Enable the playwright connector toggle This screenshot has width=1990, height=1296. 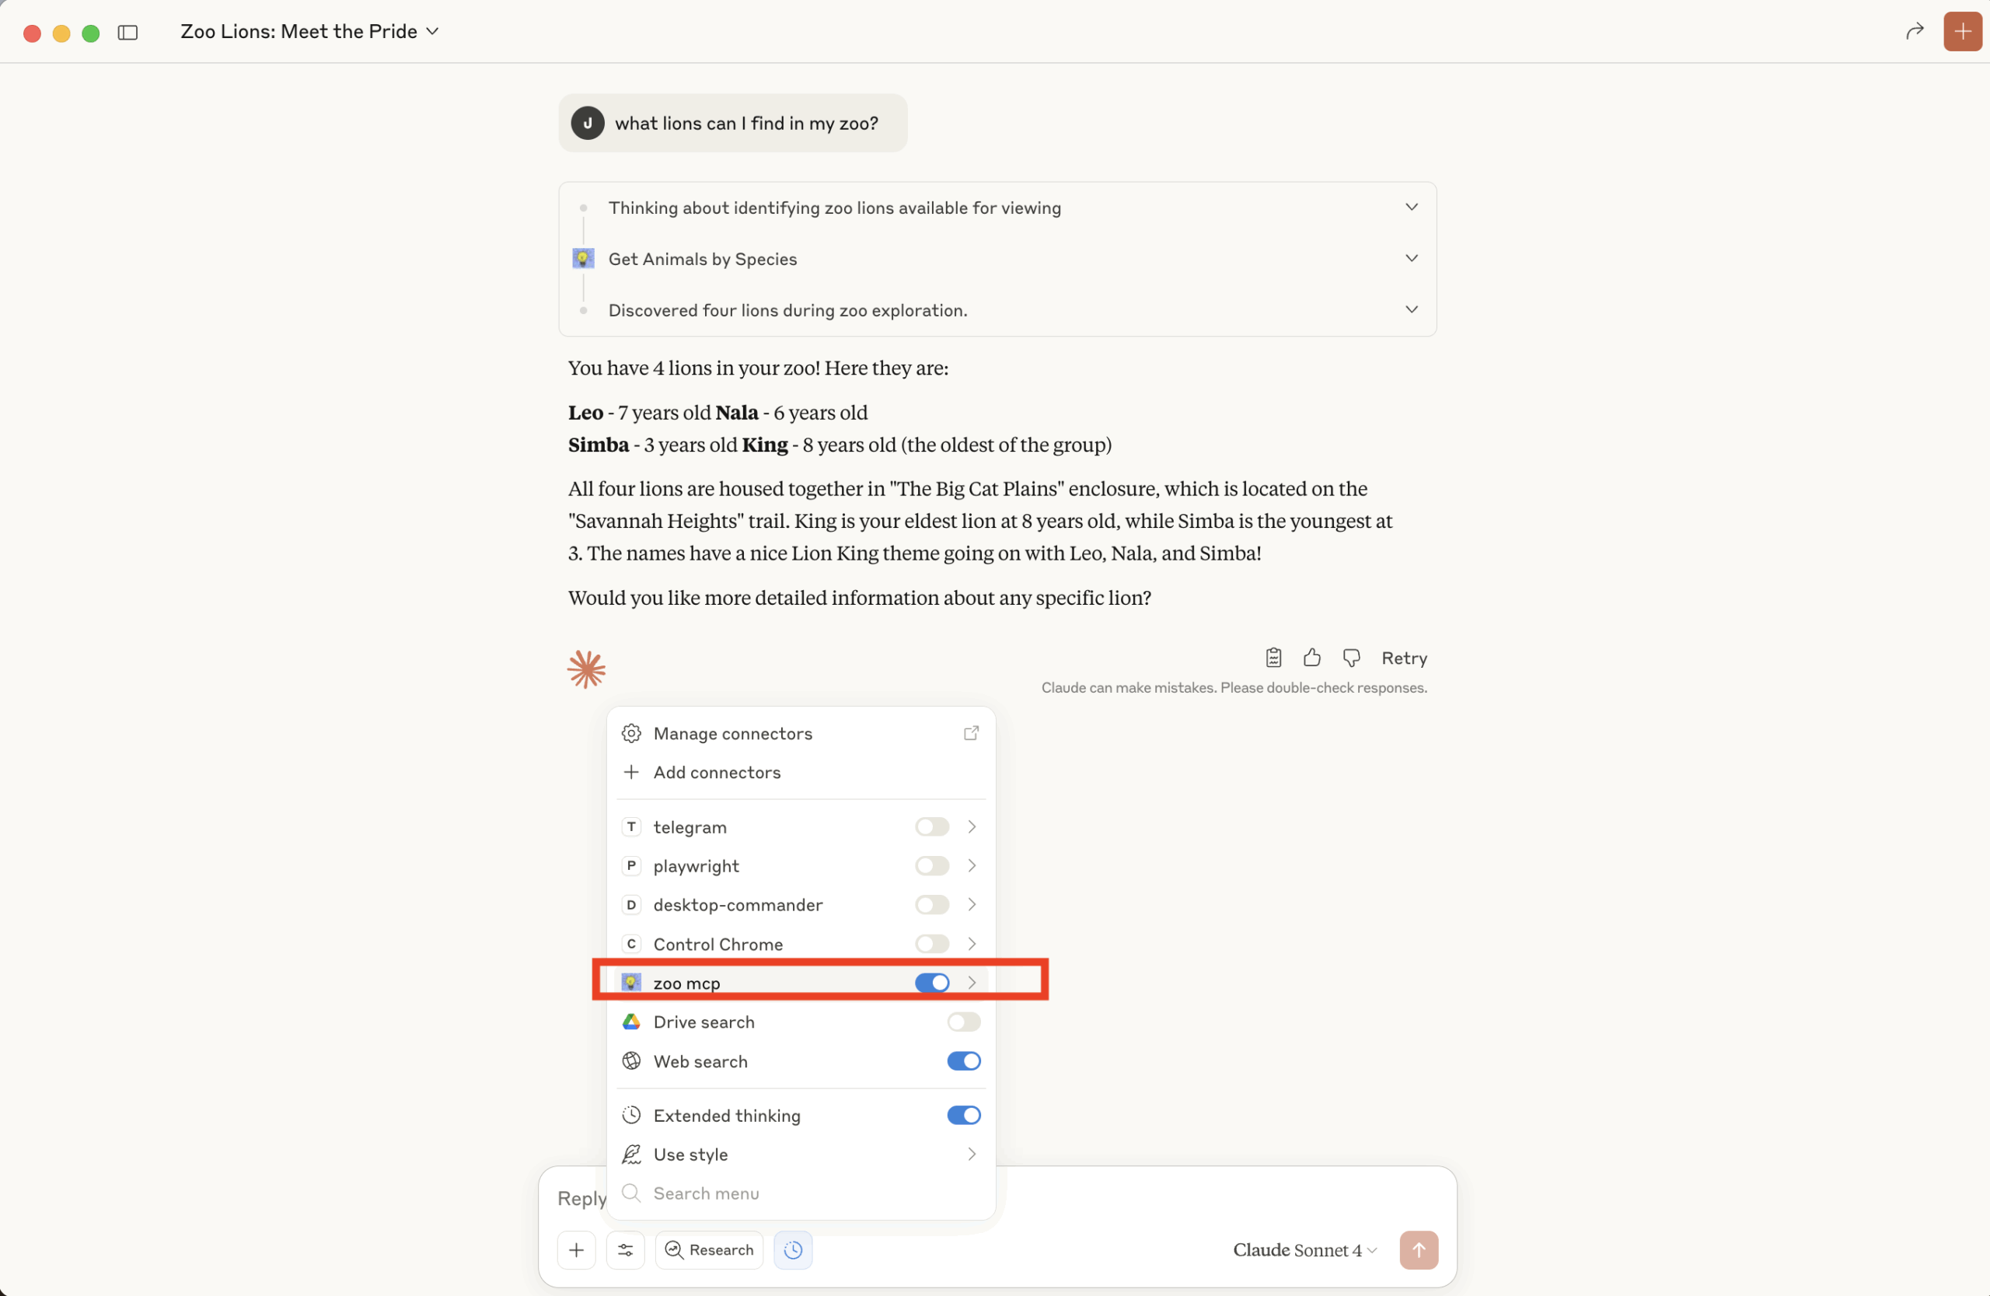931,865
